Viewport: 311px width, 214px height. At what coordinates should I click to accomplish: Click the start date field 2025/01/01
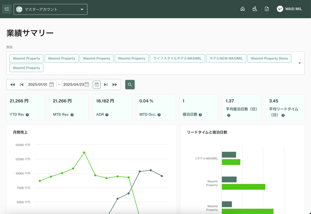(38, 85)
